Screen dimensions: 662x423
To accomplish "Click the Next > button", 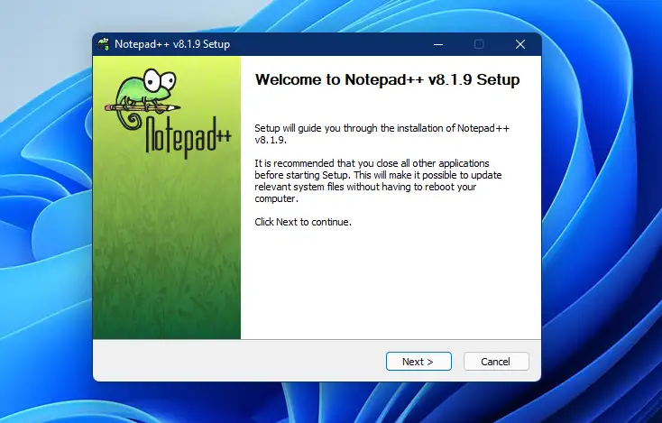I will [x=418, y=362].
